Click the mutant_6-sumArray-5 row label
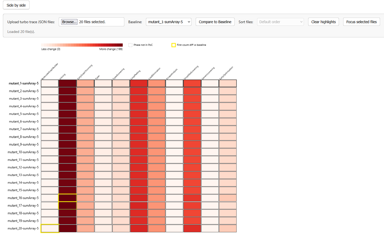Screen dimensions: 384x237 [24, 121]
